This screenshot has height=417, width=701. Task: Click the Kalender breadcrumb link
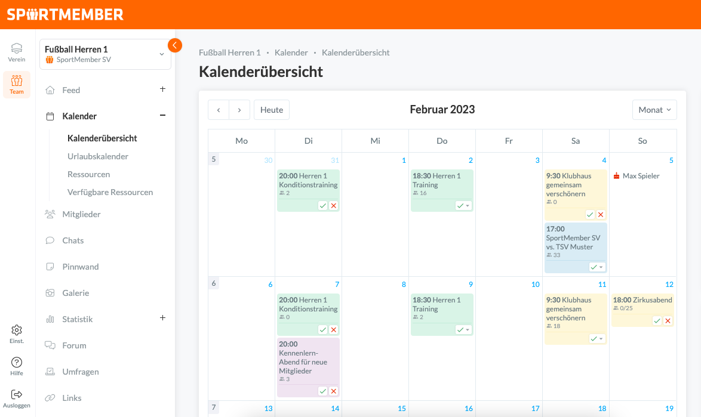pyautogui.click(x=291, y=52)
